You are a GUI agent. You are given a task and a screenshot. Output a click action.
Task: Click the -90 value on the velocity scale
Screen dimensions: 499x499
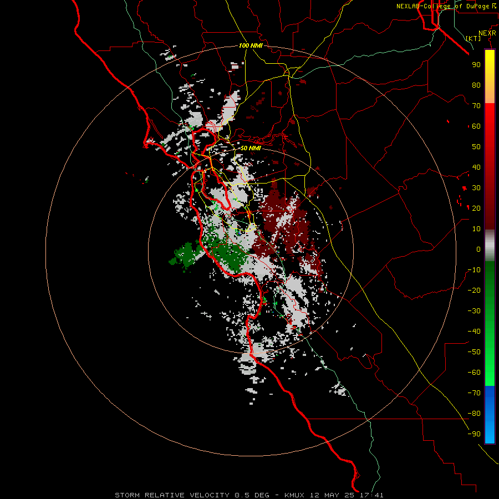(x=474, y=434)
